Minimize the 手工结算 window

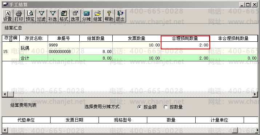click(242, 5)
